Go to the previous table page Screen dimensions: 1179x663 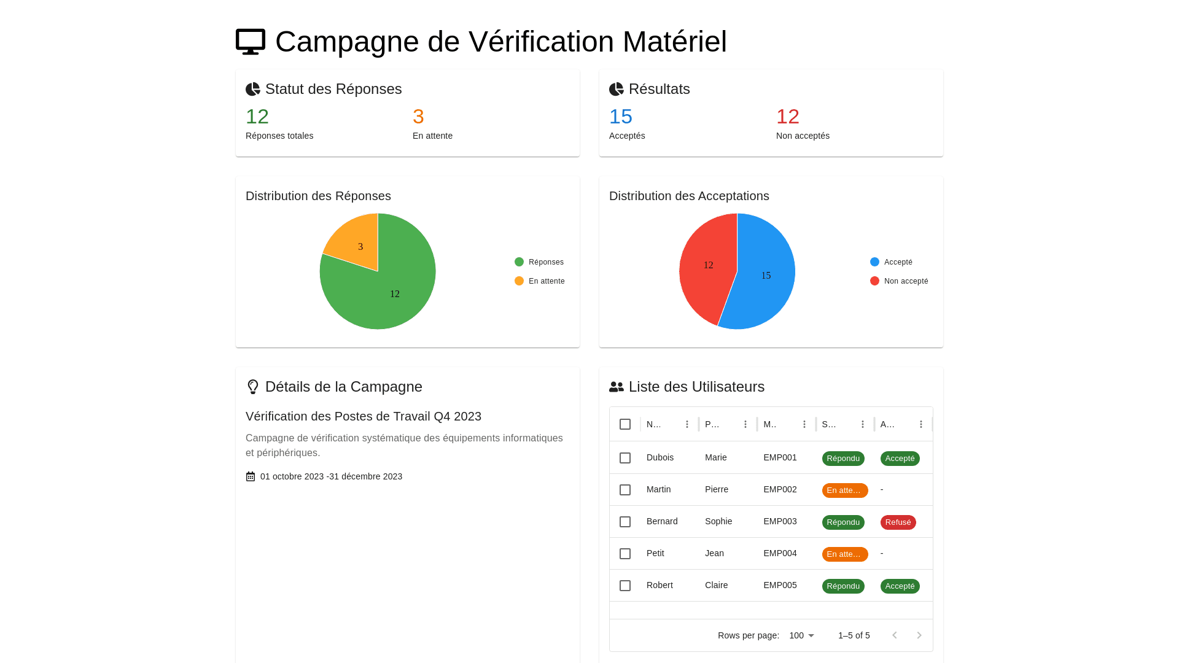(895, 635)
